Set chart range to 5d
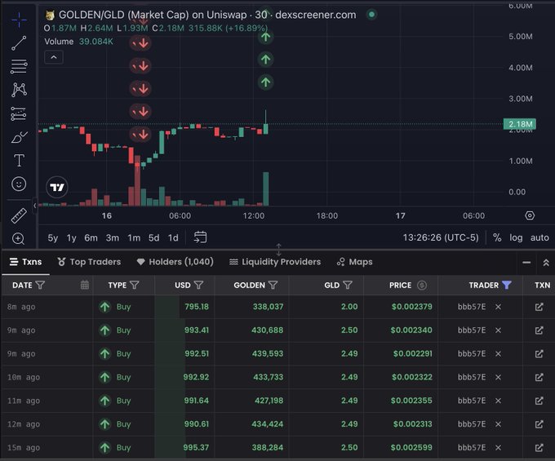Image resolution: width=555 pixels, height=461 pixels. pos(154,237)
